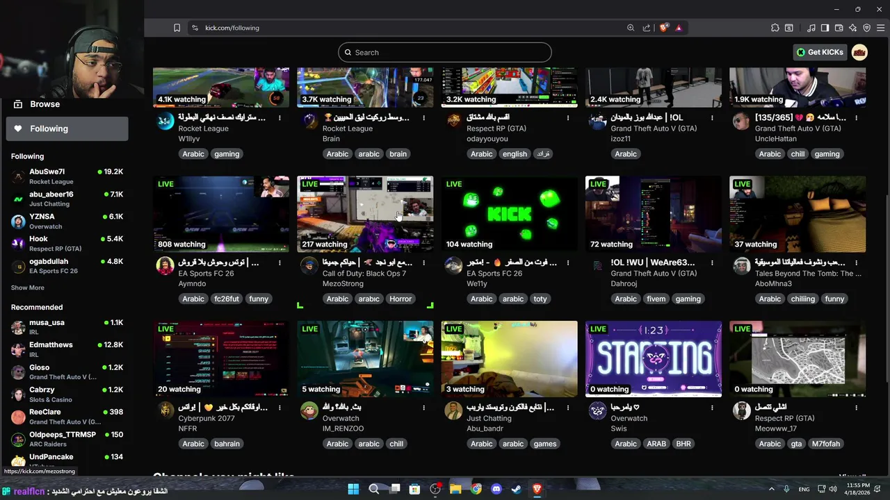This screenshot has height=500, width=890.
Task: Click Call of Duty: Black Ops 7 category link
Action: 364,274
